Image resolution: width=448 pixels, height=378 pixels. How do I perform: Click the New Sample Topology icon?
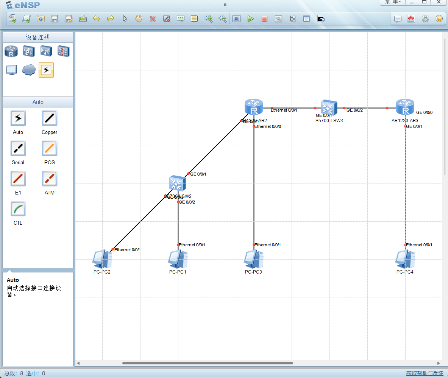click(x=27, y=19)
